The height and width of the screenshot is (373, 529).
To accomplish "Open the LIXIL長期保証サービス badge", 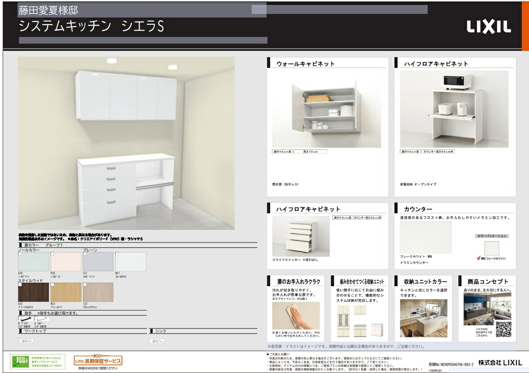I will pyautogui.click(x=98, y=360).
